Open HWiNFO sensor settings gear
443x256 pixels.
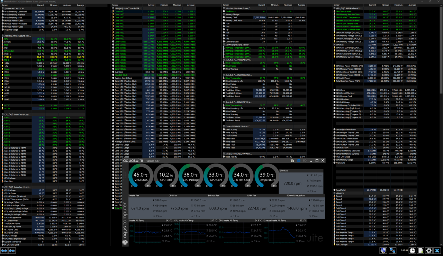[x=429, y=251]
